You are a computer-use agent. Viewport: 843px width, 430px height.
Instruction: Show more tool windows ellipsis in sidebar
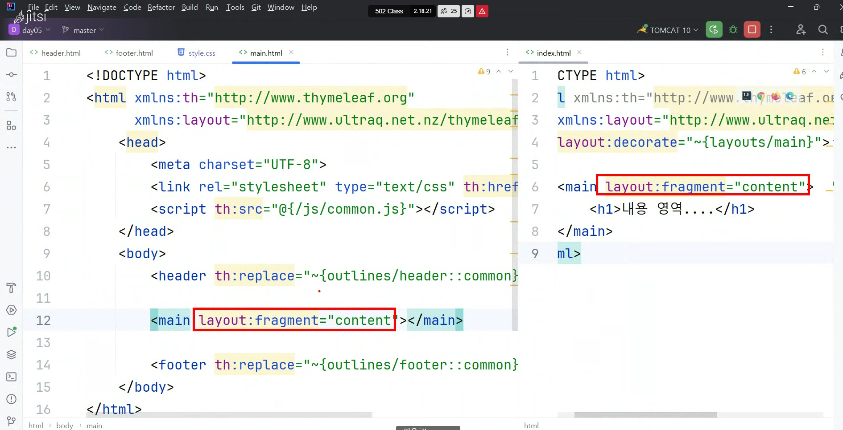point(12,147)
